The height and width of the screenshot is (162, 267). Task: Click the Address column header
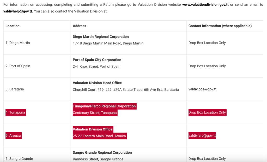[80, 26]
